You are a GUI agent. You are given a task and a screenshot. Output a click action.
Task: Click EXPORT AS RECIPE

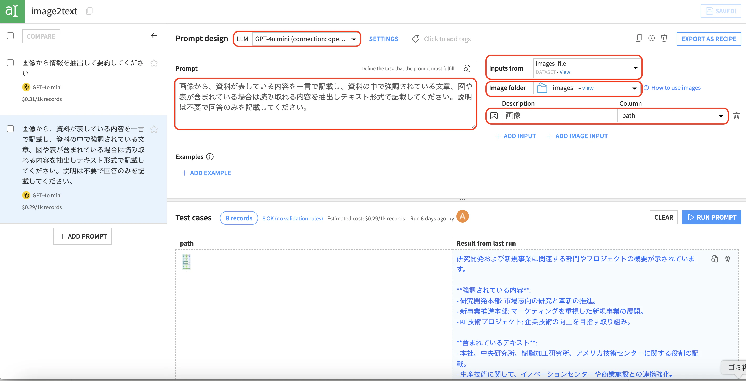[x=709, y=39]
